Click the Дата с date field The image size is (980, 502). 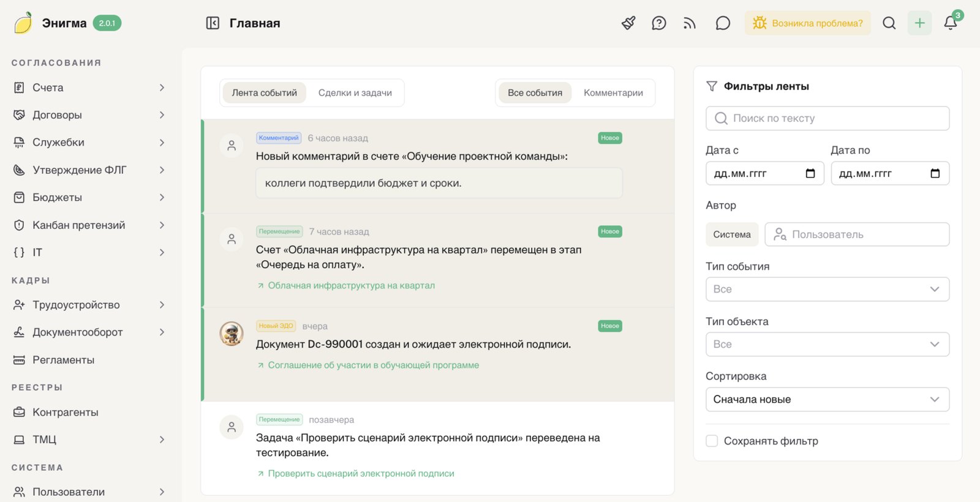[x=765, y=173]
